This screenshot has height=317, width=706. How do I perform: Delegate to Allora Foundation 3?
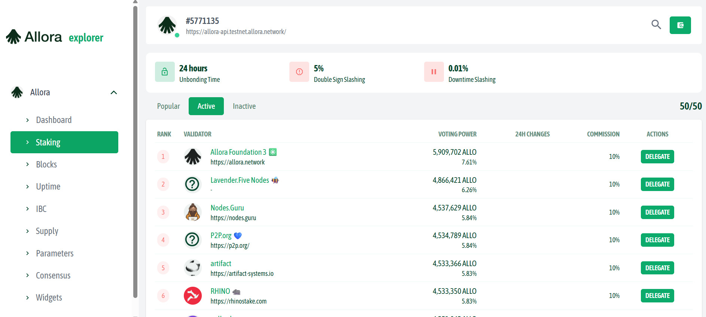click(x=657, y=157)
